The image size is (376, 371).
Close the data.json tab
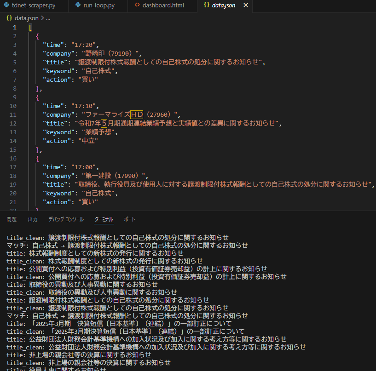[x=246, y=5]
